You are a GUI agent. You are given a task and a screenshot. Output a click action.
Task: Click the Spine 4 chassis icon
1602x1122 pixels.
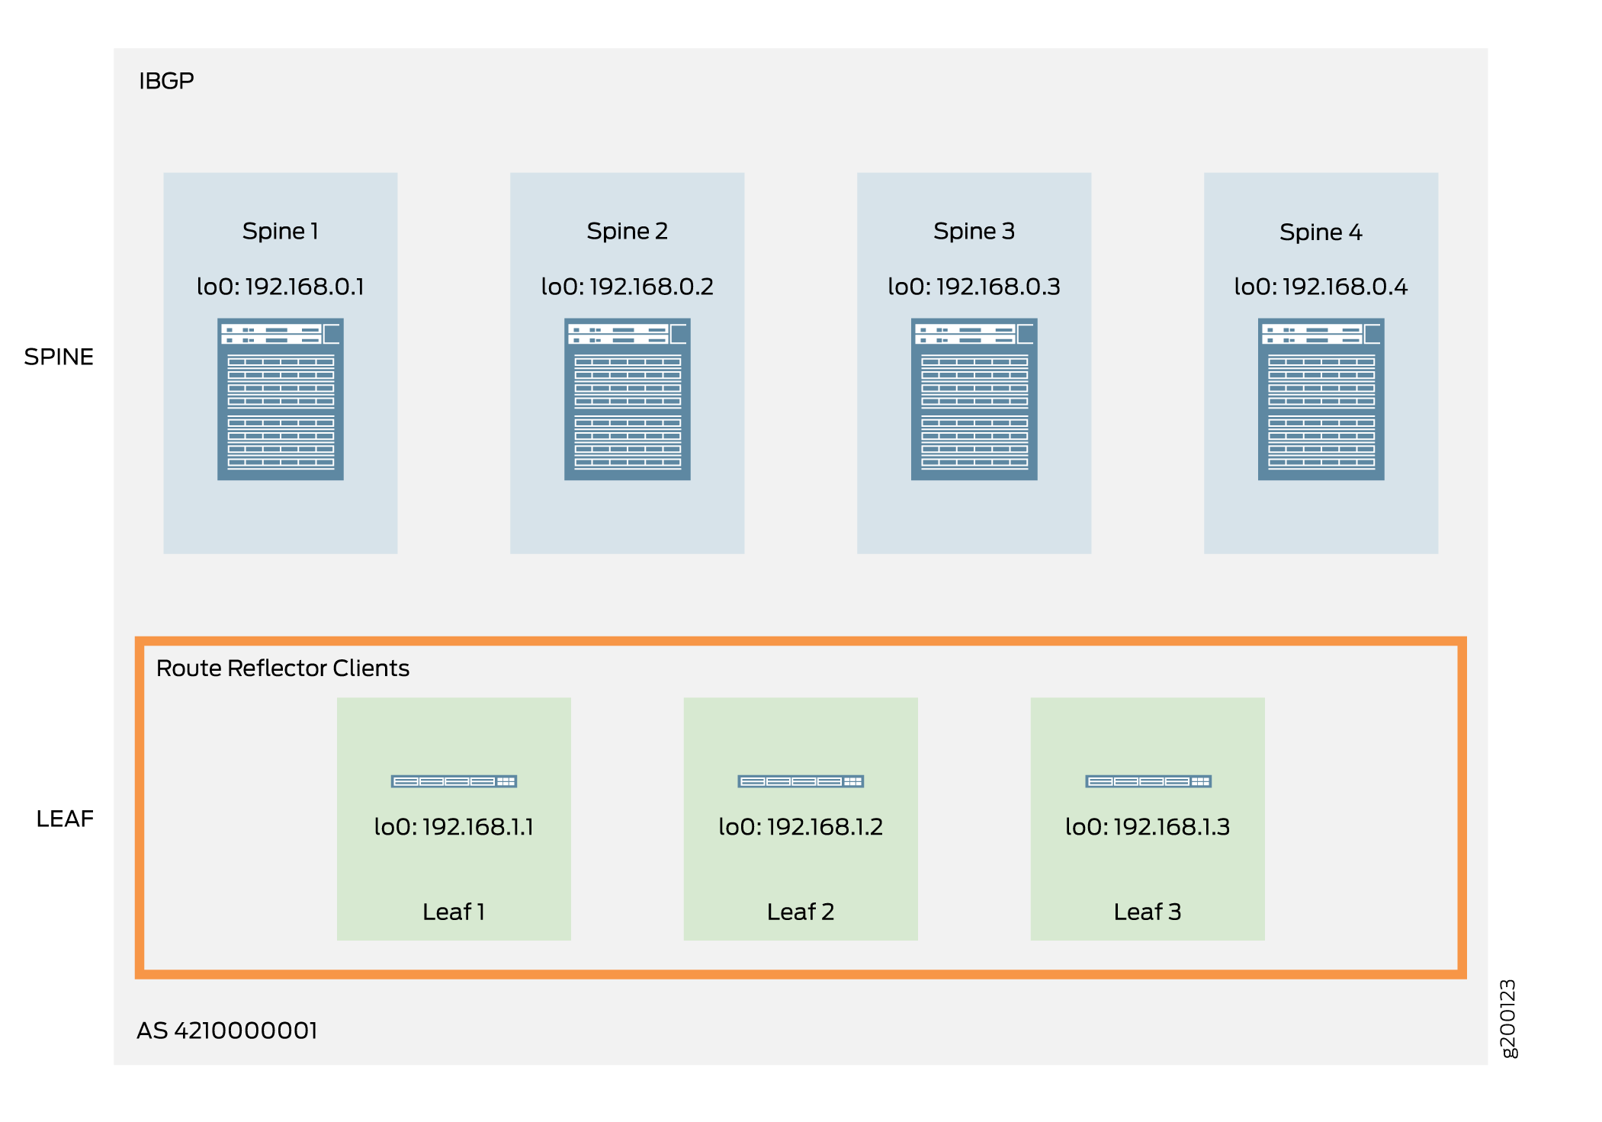click(1321, 399)
